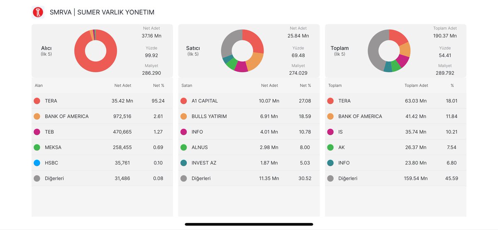Click Net % header in Alan table
This screenshot has height=230, width=498.
(159, 86)
